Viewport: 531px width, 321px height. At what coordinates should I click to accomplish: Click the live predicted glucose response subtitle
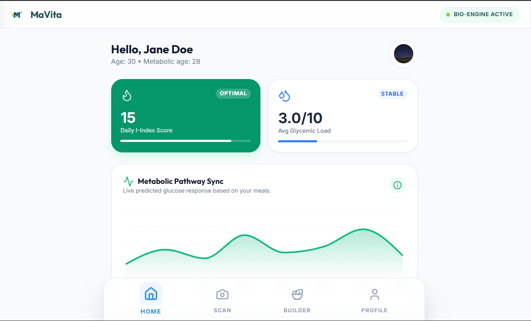197,191
